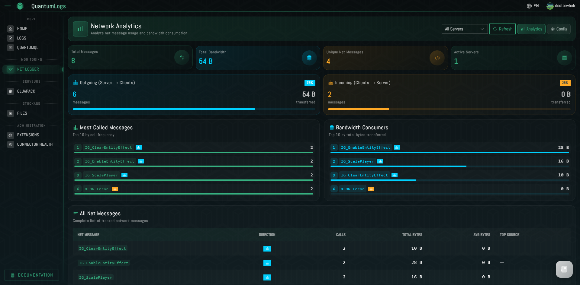Click the Total Bytes column header

click(412, 235)
